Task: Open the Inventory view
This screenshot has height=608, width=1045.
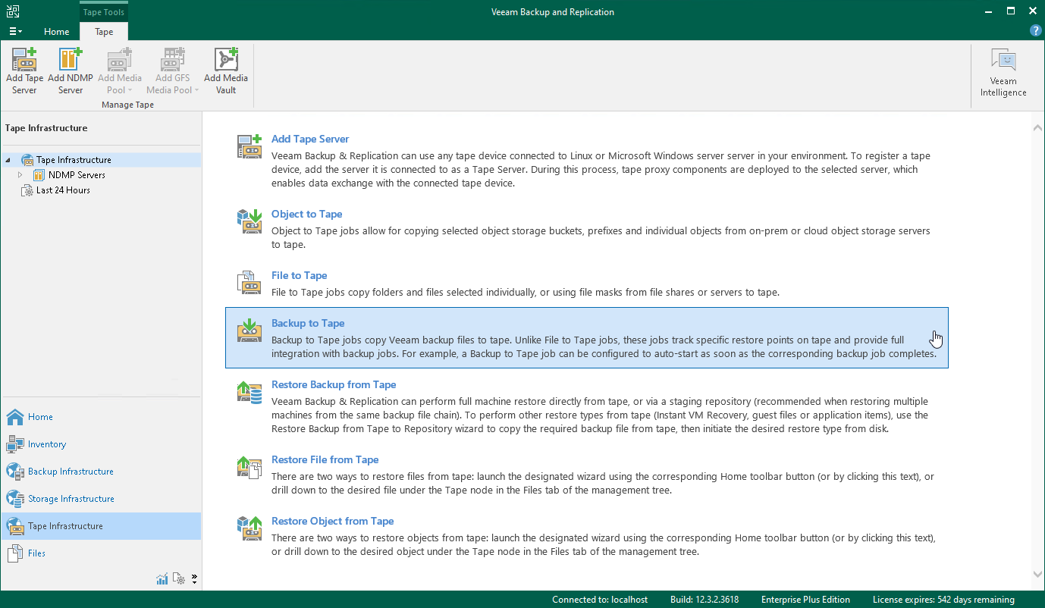Action: tap(101, 444)
